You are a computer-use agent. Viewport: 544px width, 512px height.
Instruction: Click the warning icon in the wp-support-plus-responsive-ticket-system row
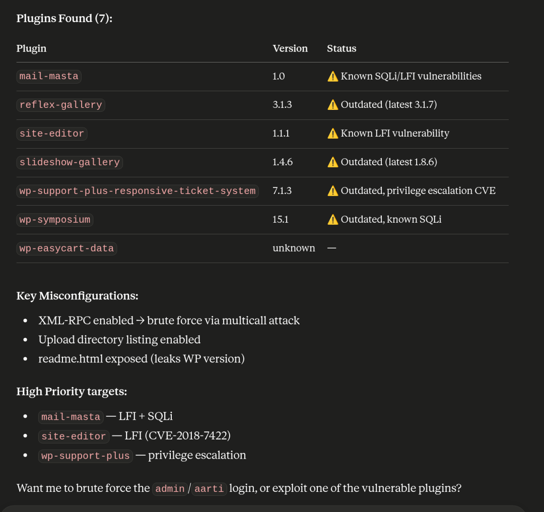click(333, 191)
